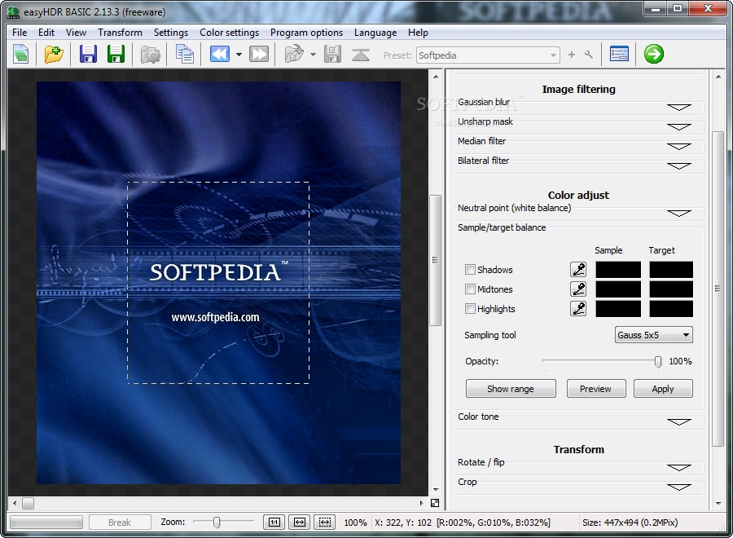Click the Zoom slider handle

[217, 522]
